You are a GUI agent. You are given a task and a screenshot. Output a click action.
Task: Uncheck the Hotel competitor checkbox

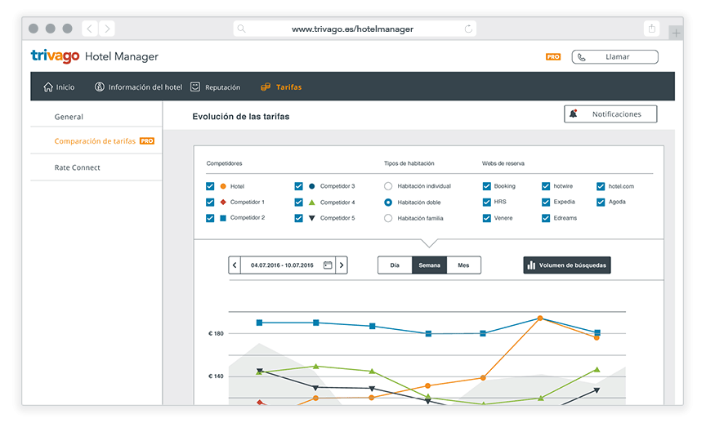coord(210,186)
